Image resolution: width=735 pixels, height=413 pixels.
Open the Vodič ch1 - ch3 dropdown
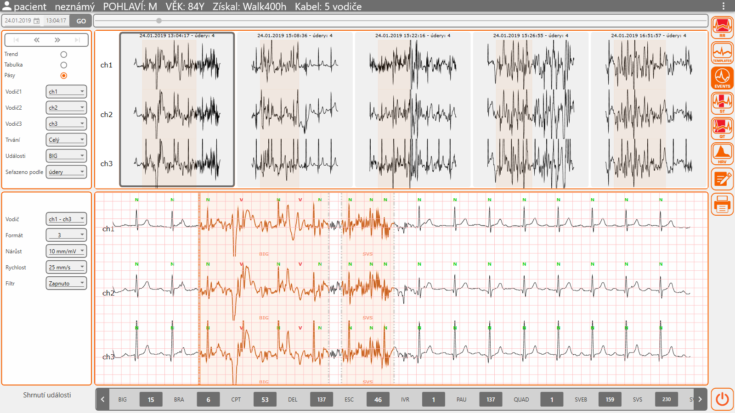[x=66, y=219]
